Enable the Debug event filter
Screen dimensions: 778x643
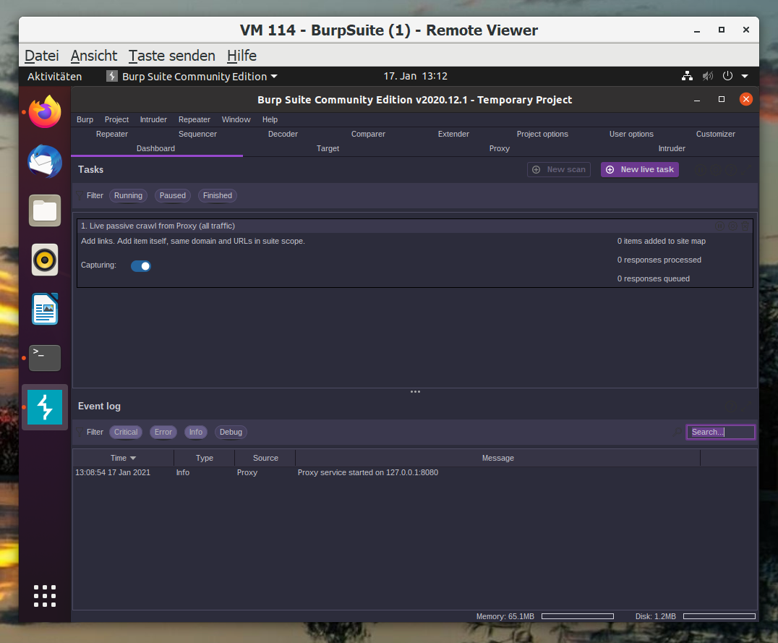230,432
